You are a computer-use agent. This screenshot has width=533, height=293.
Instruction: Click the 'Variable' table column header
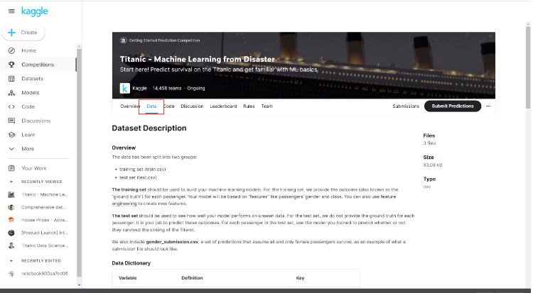[x=127, y=277]
